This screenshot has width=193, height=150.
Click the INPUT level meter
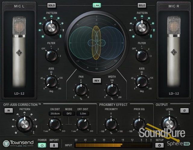click(x=113, y=145)
